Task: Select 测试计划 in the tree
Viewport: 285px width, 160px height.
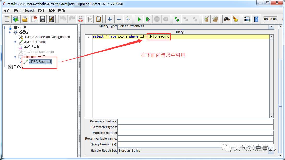Action: pos(20,27)
